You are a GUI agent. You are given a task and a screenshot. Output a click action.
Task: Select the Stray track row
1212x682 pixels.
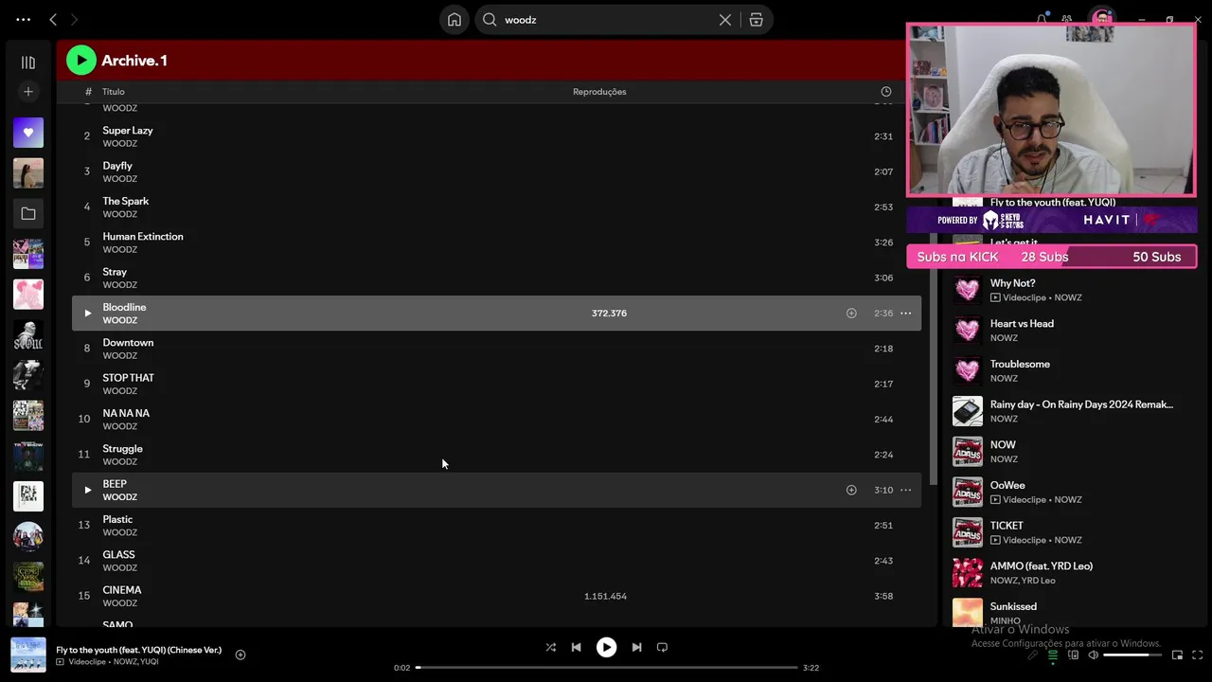click(x=496, y=278)
